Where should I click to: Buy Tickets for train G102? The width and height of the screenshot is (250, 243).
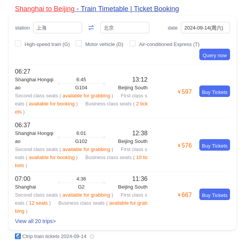(x=214, y=145)
